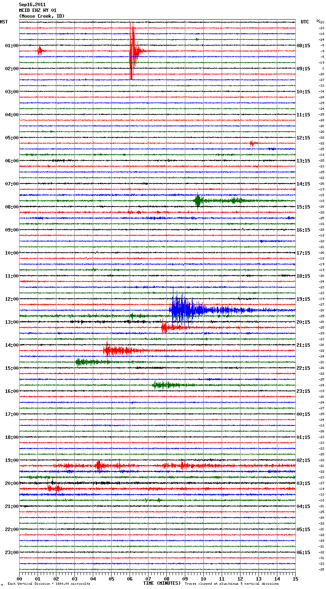Click the 14:00 MST time label

[x=12, y=345]
